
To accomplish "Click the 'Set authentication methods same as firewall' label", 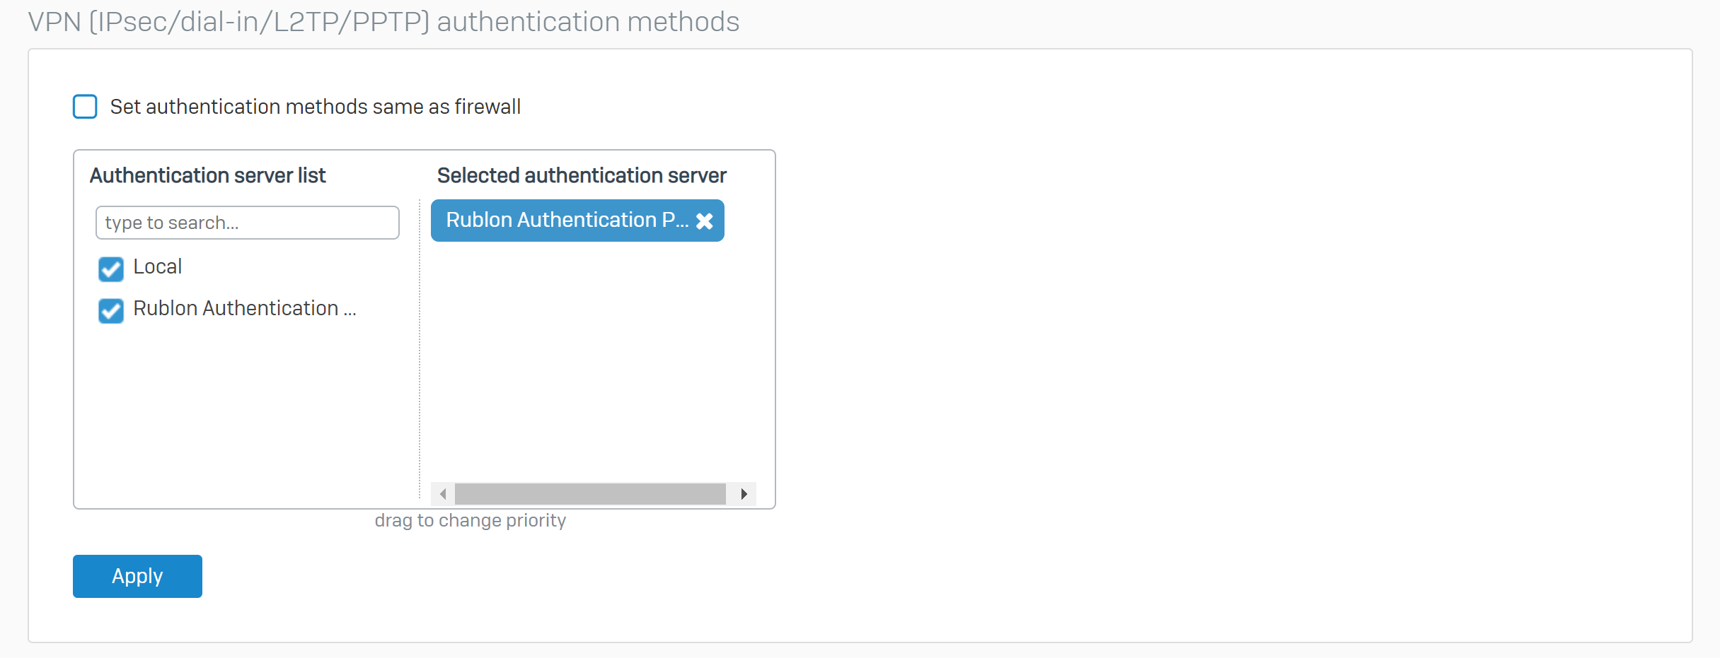I will tap(315, 107).
